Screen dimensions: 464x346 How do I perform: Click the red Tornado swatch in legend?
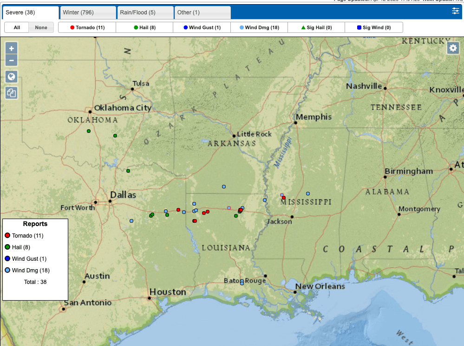(7, 236)
